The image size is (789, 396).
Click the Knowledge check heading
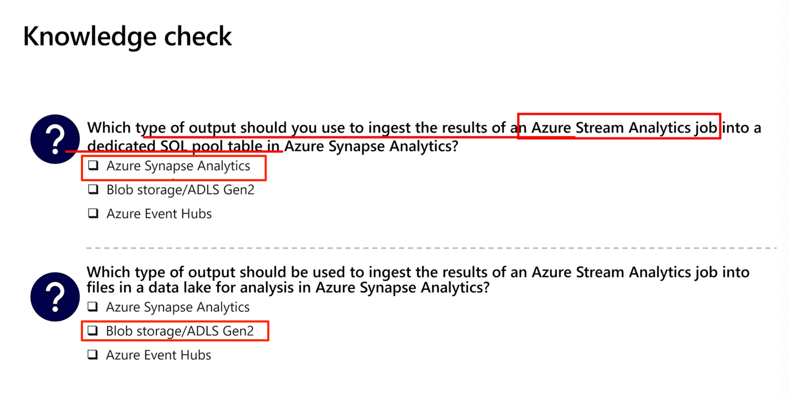127,37
